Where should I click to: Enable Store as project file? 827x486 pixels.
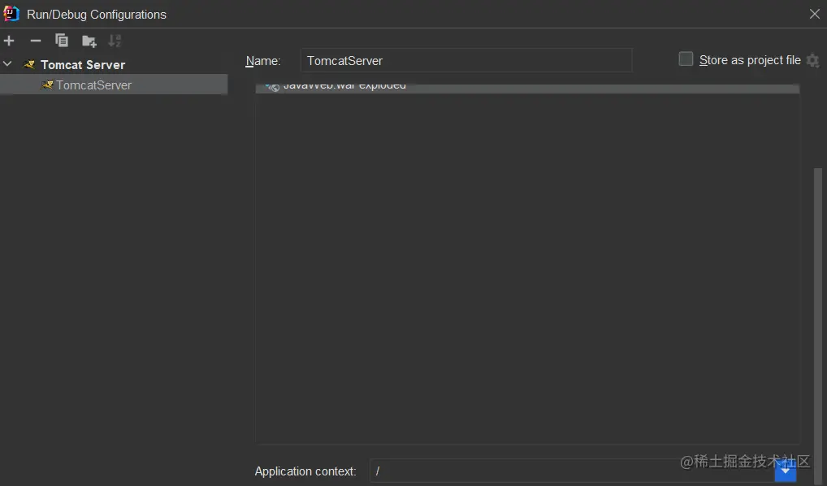pyautogui.click(x=685, y=59)
